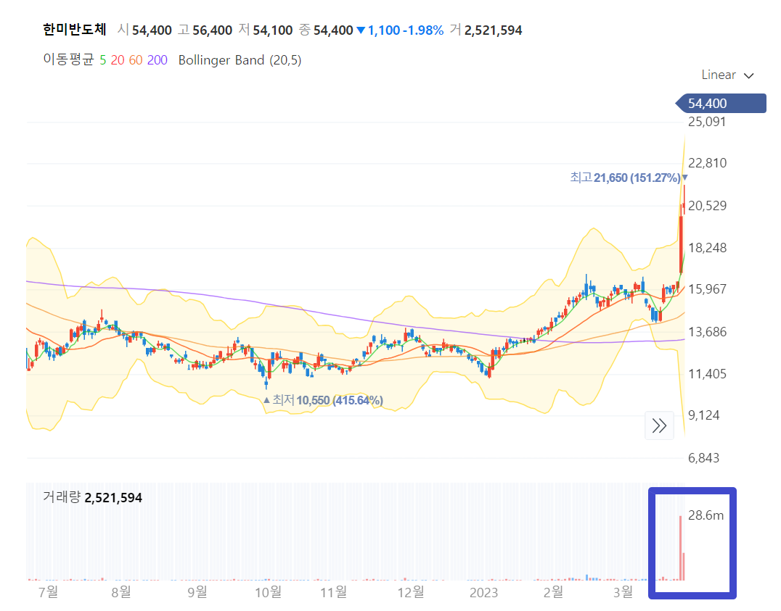This screenshot has width=781, height=611.
Task: Click the 12월 date axis label
Action: tap(411, 593)
